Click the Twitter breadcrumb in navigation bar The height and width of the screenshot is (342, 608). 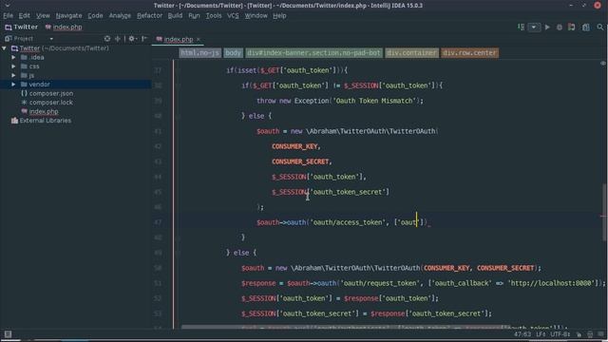pos(22,28)
